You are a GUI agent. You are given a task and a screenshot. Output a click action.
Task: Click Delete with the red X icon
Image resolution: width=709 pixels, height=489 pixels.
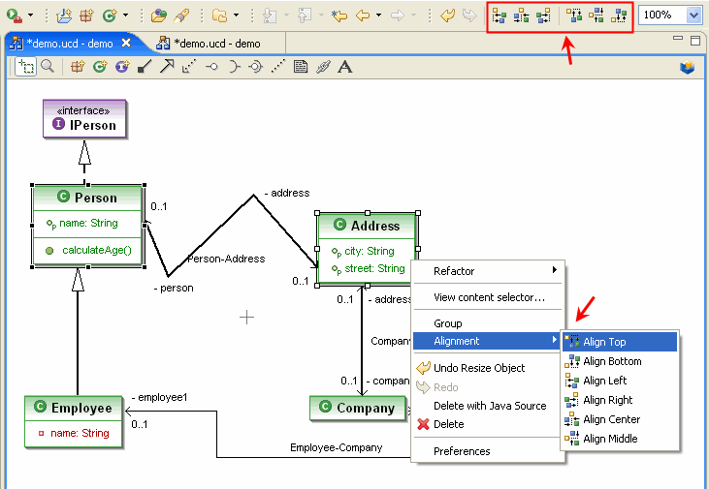[448, 424]
